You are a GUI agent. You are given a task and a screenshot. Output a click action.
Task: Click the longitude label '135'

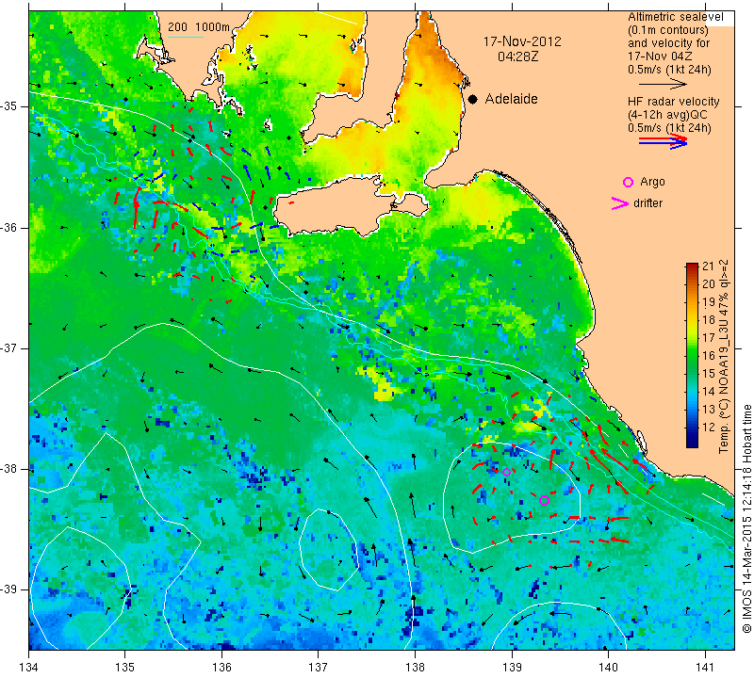125,667
